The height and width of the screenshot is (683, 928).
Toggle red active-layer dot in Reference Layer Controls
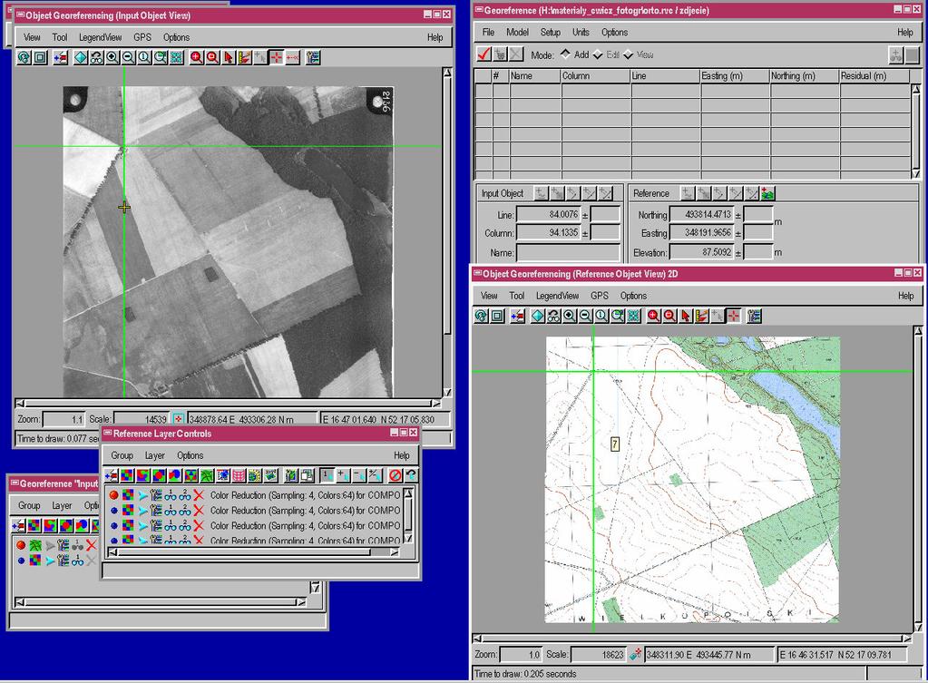[x=113, y=495]
